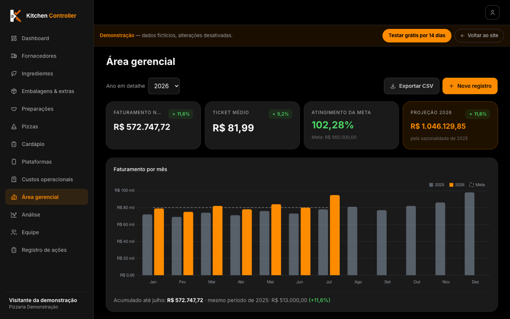510x319 pixels.
Task: Click the Cardápio clipboard icon
Action: 14,144
